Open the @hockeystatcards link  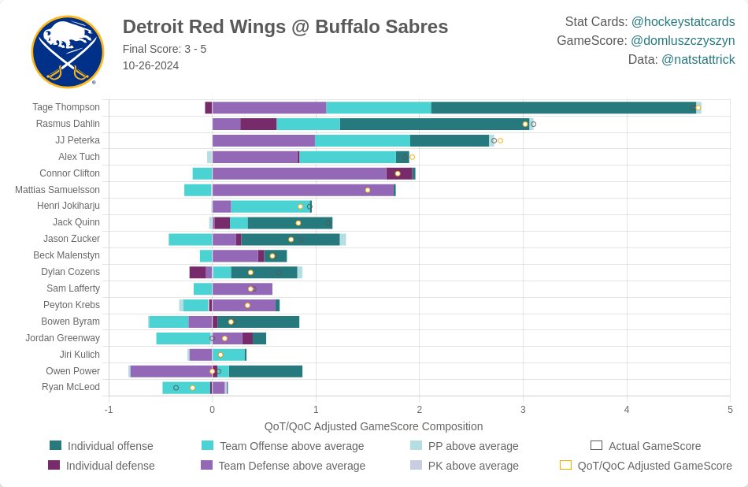point(683,21)
